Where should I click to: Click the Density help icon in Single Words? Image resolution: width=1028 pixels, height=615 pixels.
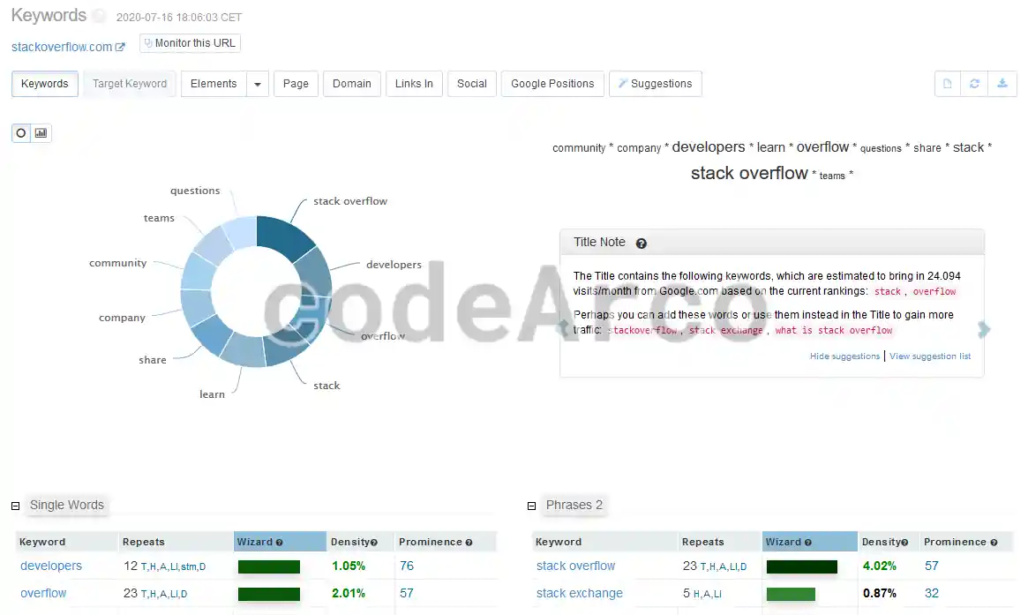pos(374,543)
